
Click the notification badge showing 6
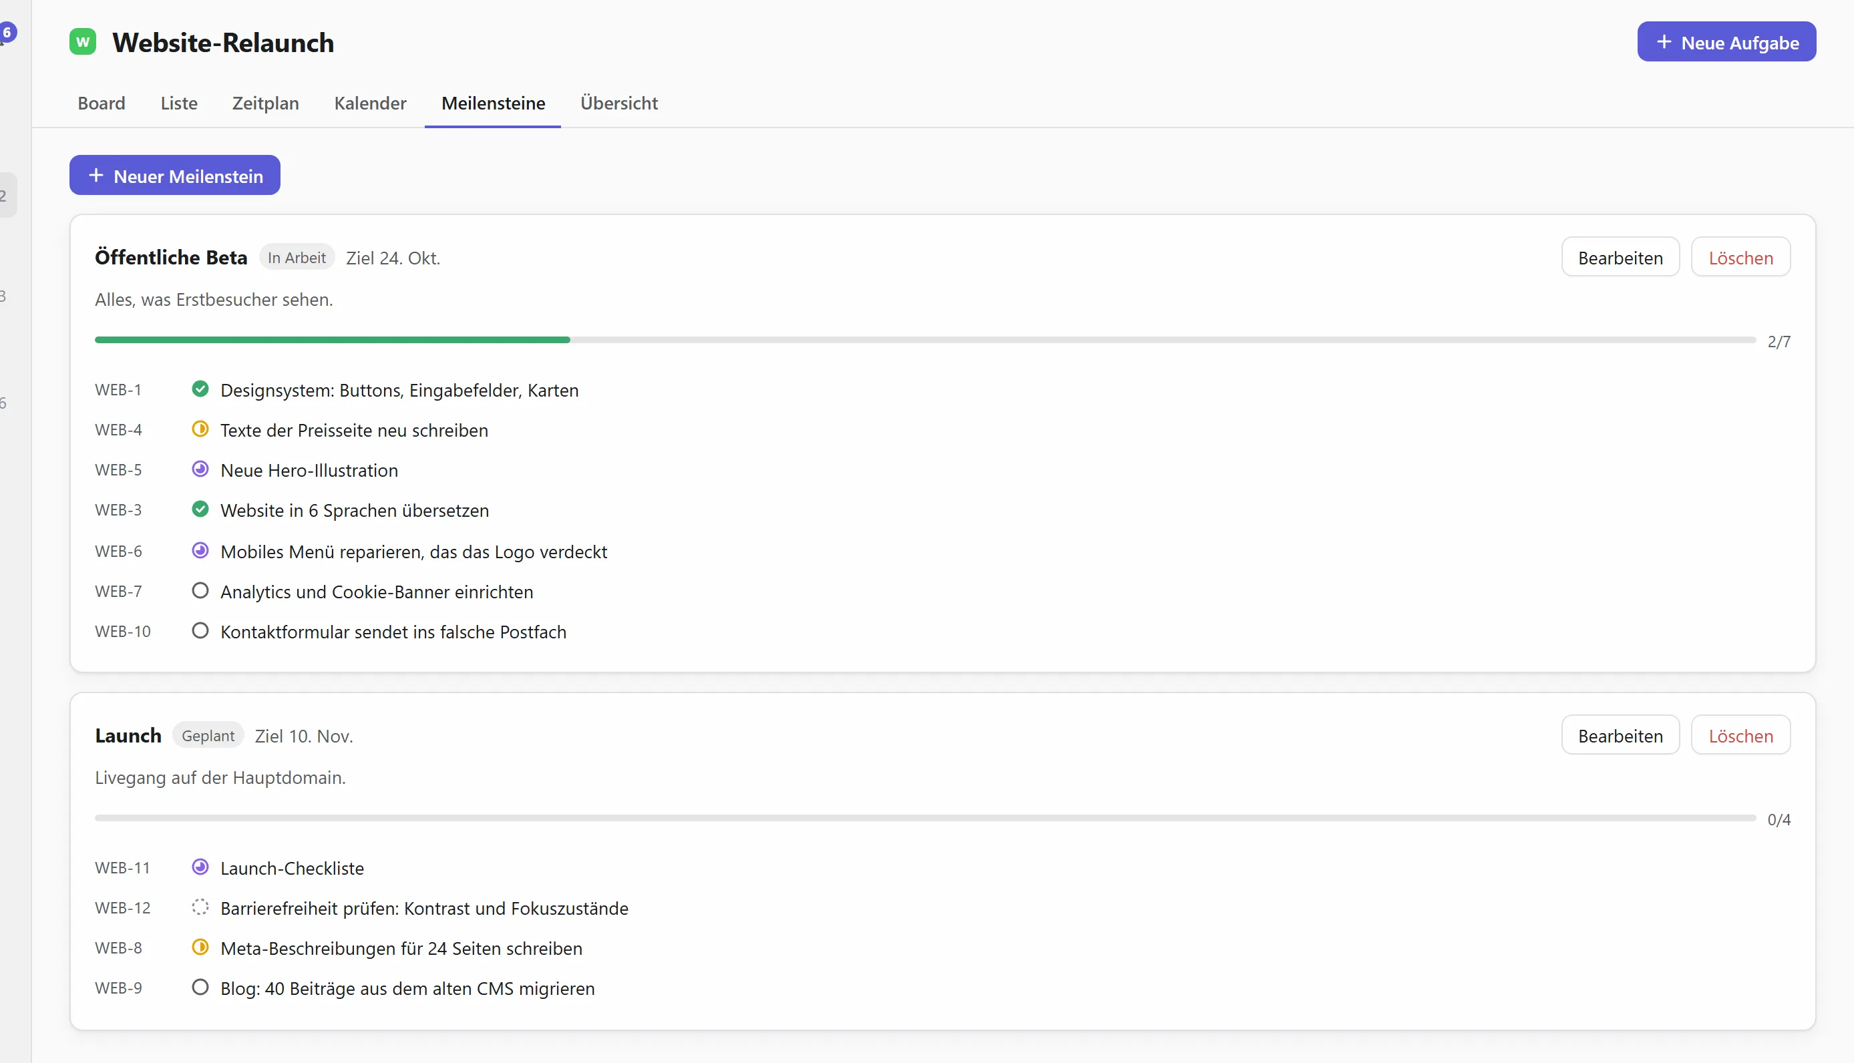point(7,32)
